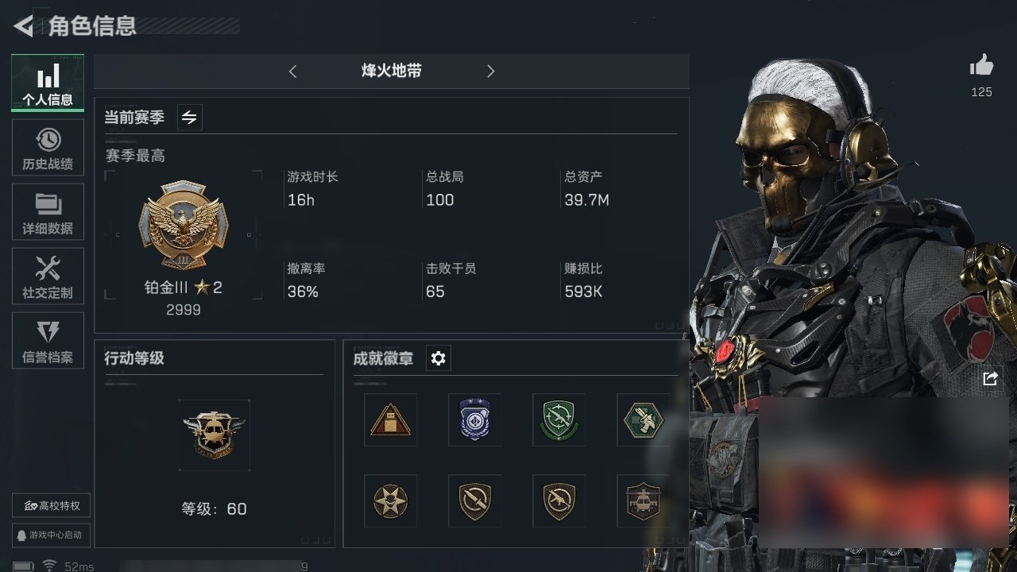Image resolution: width=1017 pixels, height=572 pixels.
Task: Tap the thumbs-up like icon
Action: point(982,66)
